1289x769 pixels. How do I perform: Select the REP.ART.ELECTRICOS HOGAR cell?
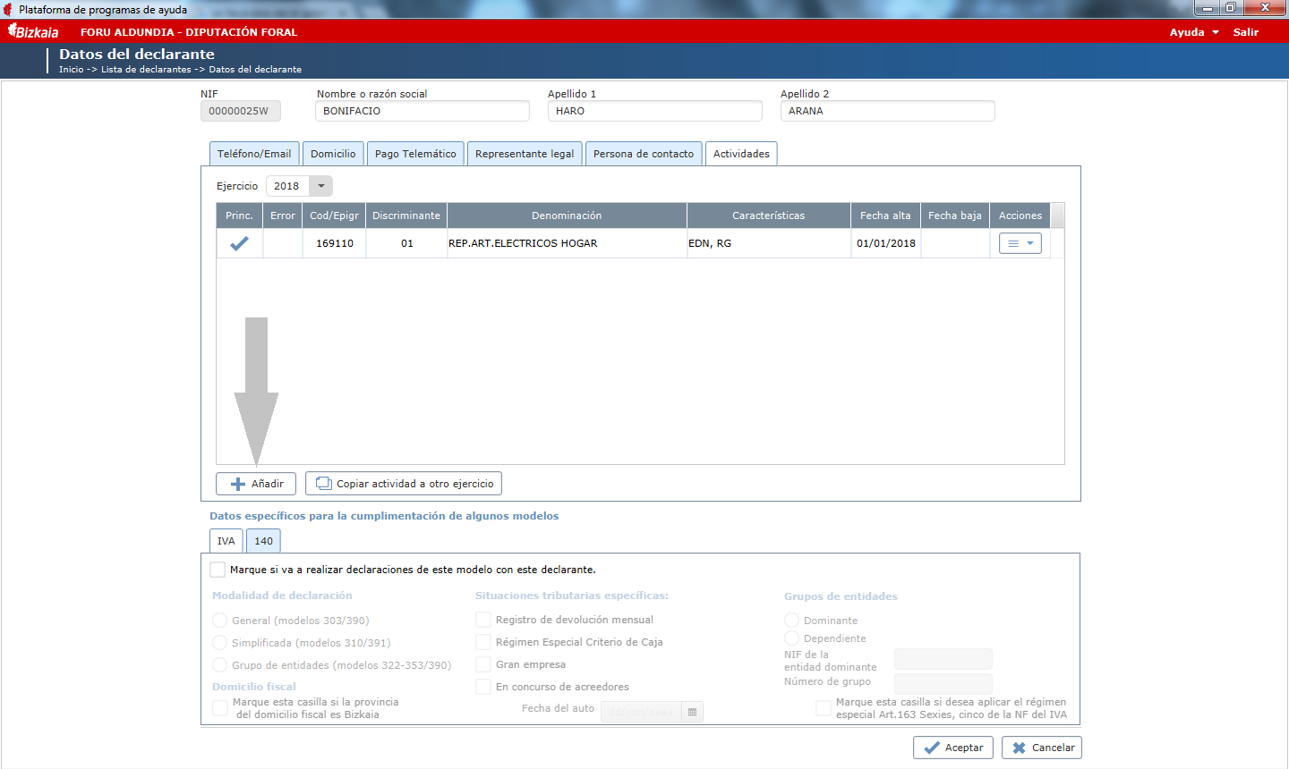point(567,243)
